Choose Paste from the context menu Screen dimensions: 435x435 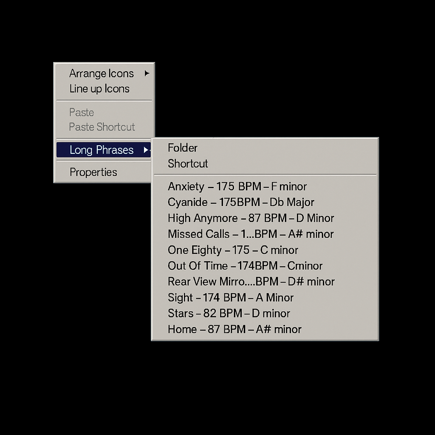pyautogui.click(x=104, y=112)
